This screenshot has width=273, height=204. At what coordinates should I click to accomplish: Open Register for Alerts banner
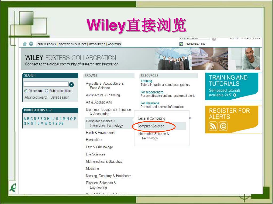coord(233,120)
